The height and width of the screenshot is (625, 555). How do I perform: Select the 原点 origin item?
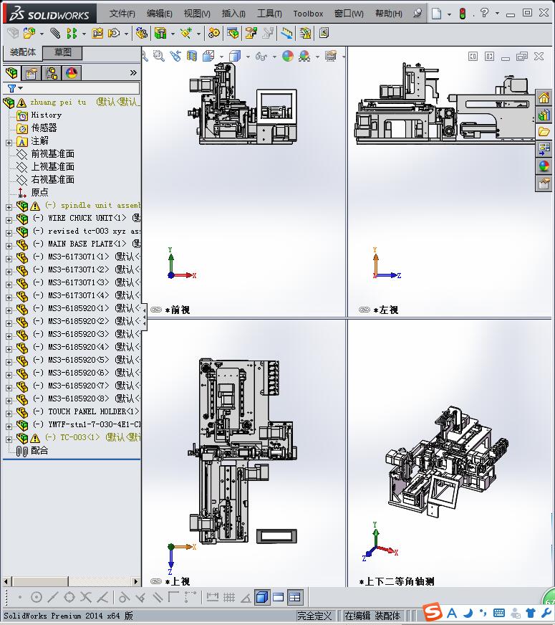[39, 193]
